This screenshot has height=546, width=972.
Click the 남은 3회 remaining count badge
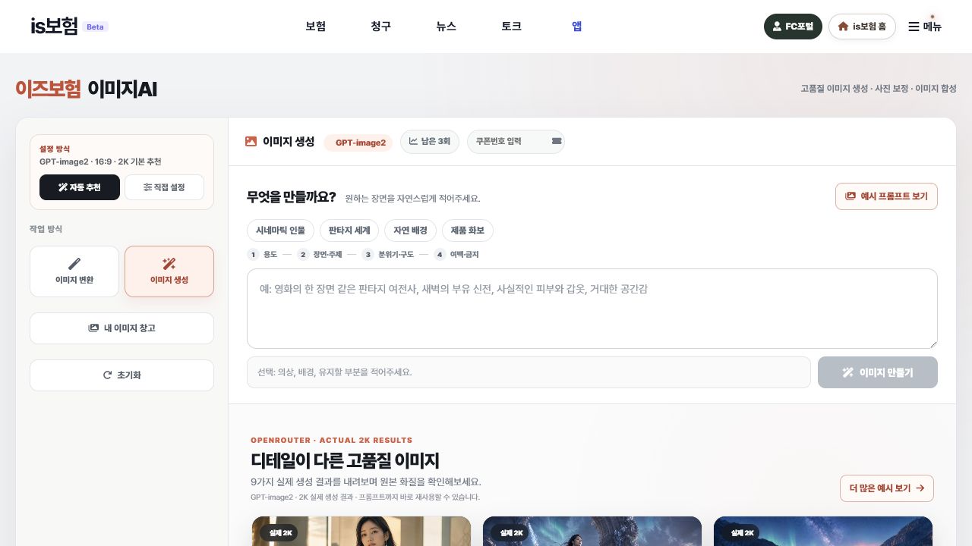click(x=430, y=141)
